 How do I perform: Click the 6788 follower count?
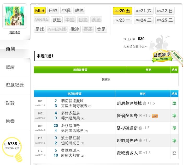tap(12, 144)
